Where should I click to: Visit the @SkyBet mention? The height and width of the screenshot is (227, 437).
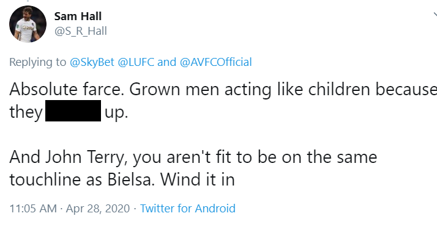pyautogui.click(x=92, y=62)
